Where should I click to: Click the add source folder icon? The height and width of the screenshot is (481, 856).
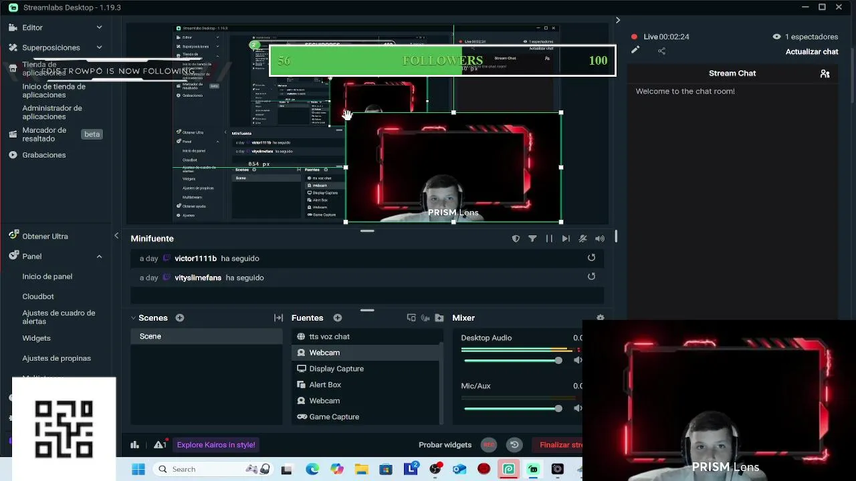click(439, 318)
